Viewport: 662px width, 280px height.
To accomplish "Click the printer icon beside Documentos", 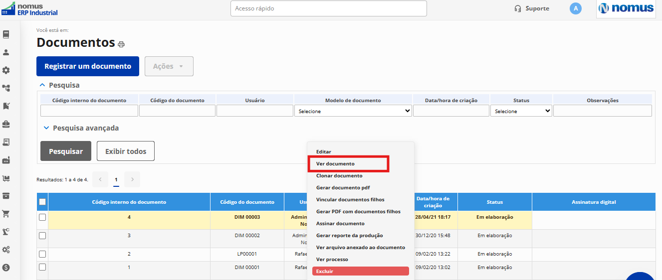I will pyautogui.click(x=121, y=44).
